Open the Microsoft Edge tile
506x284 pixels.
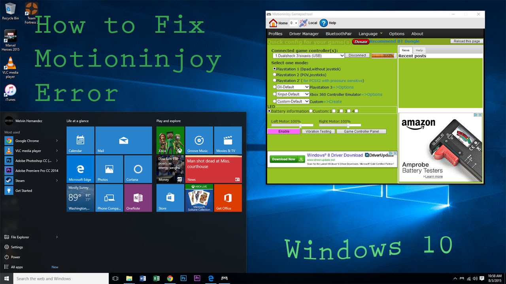[x=80, y=169]
